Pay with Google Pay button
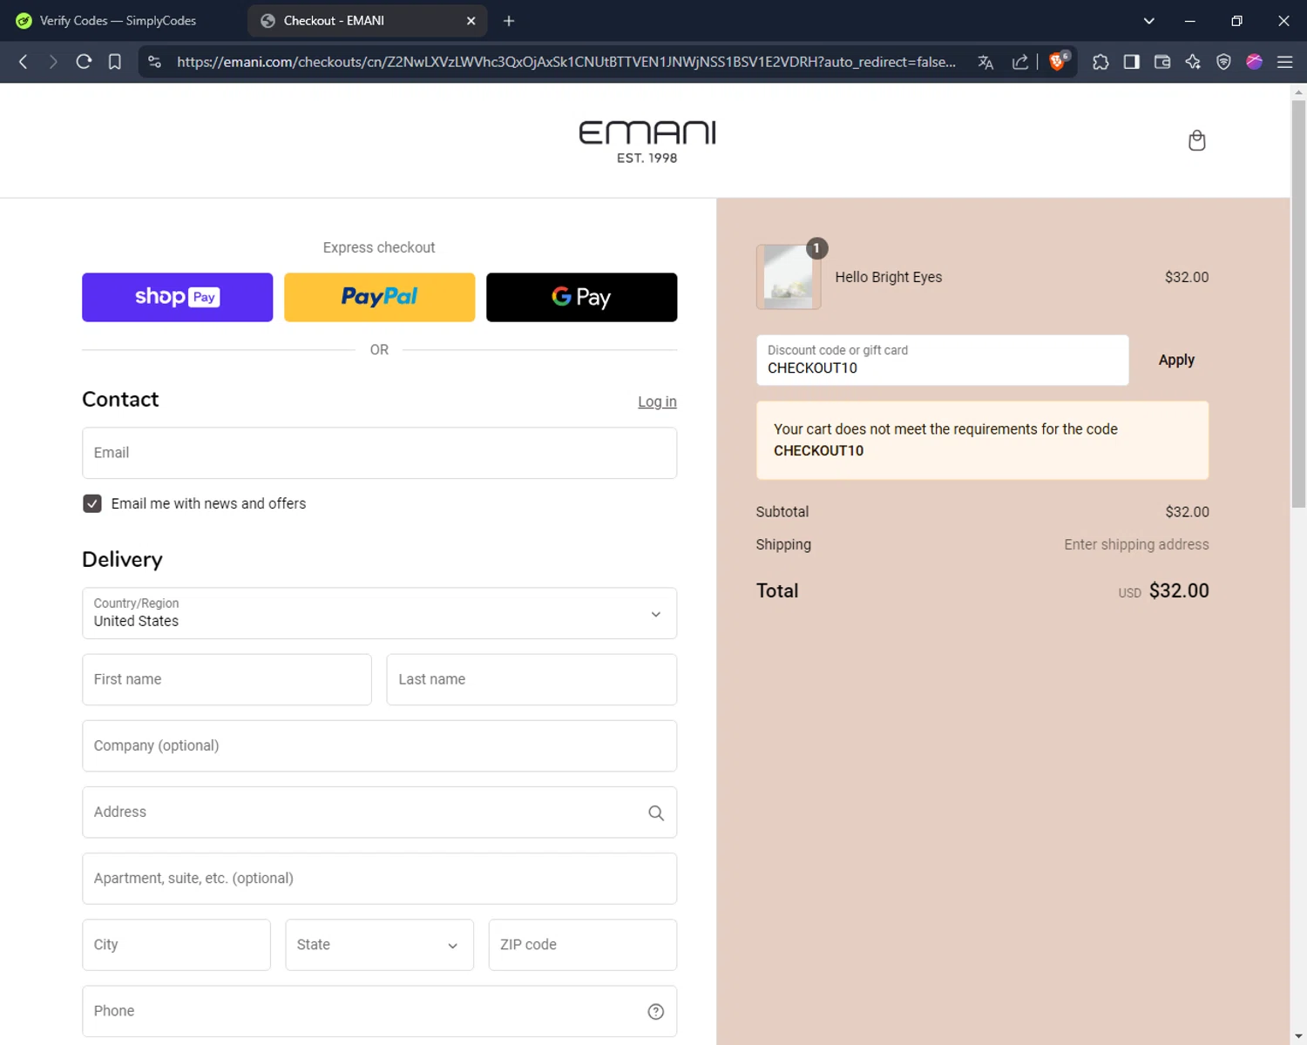 (581, 297)
